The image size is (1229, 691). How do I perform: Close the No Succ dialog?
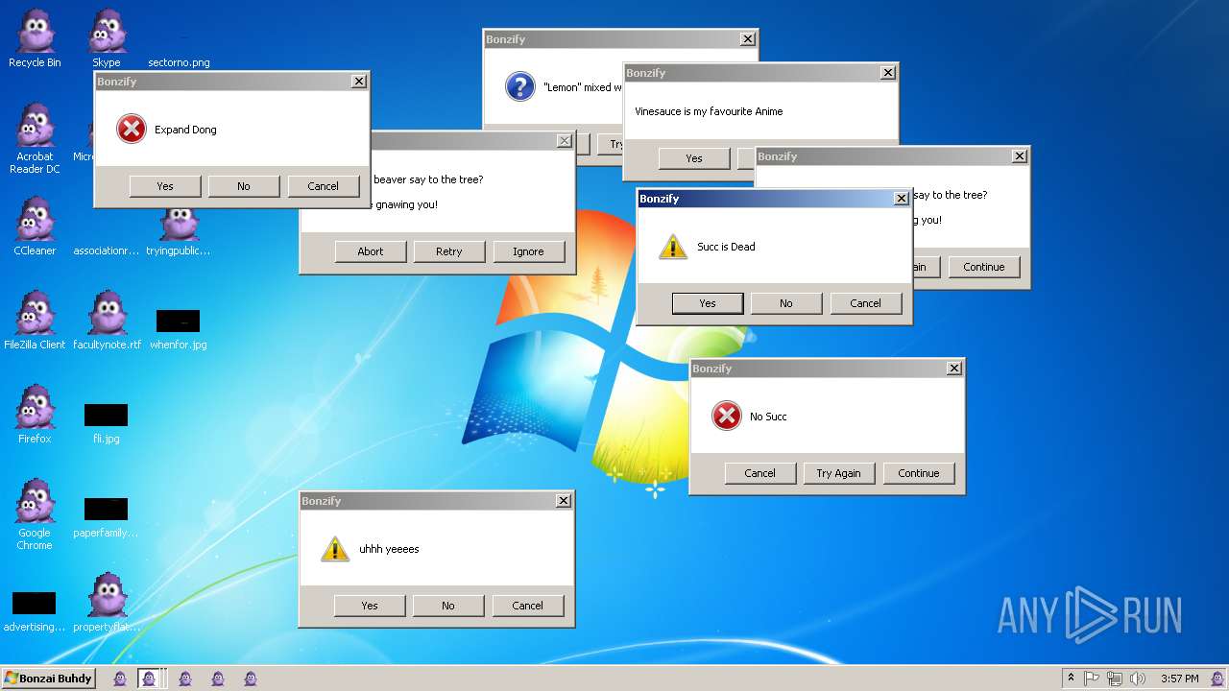(954, 369)
